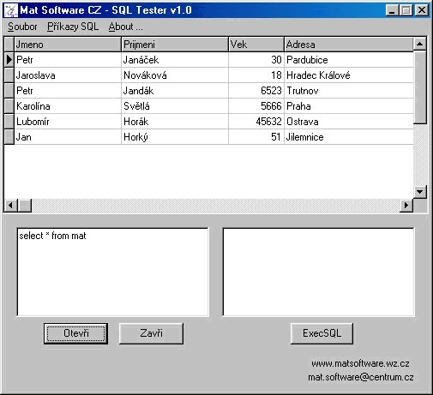Click cell Lubomír
The height and width of the screenshot is (395, 433).
click(68, 122)
